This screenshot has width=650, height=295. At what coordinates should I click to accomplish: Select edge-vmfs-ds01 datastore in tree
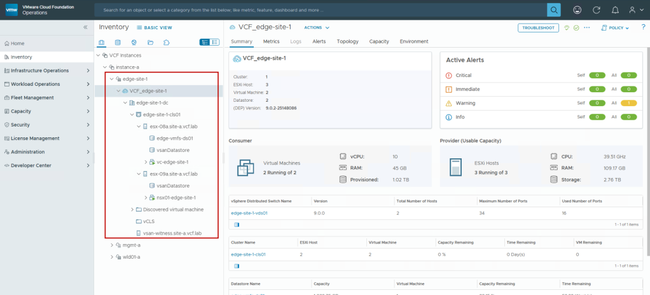click(174, 139)
